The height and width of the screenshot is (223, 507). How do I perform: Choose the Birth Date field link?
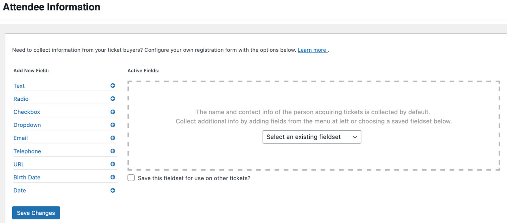click(x=27, y=177)
